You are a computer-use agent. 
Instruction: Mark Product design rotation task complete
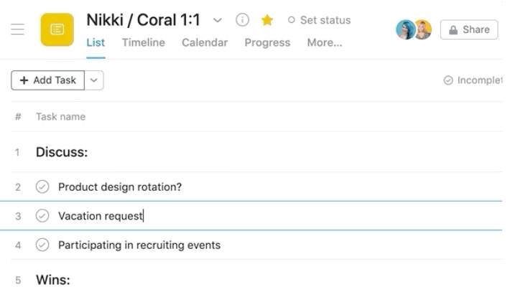click(42, 187)
